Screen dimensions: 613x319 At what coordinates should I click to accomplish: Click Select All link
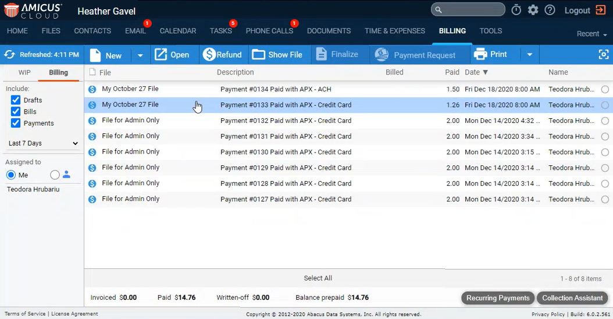point(318,278)
